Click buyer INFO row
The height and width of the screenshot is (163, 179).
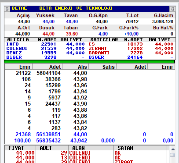point(45,44)
